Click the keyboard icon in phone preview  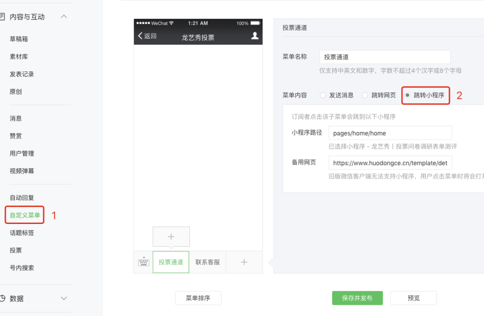pos(143,262)
